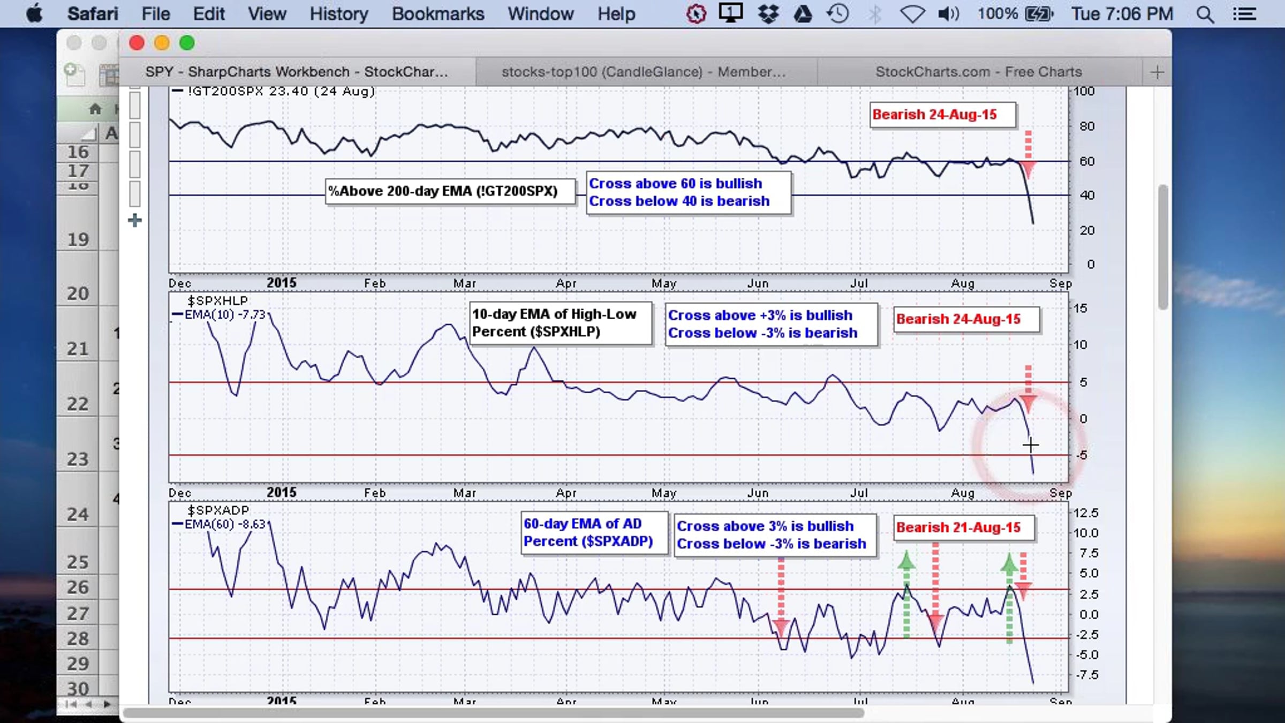Open the Safari application menu
1285x723 pixels.
93,14
